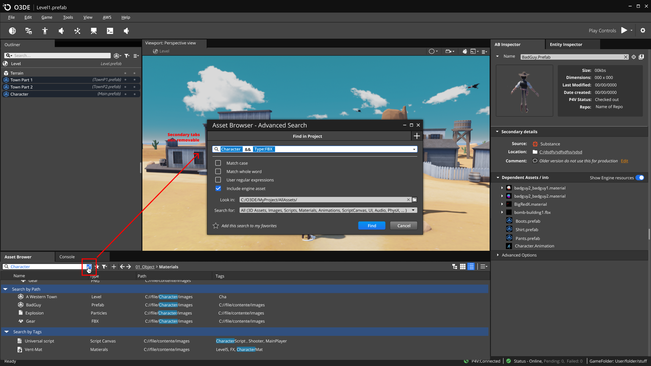Enable the Match case checkbox

tap(218, 163)
